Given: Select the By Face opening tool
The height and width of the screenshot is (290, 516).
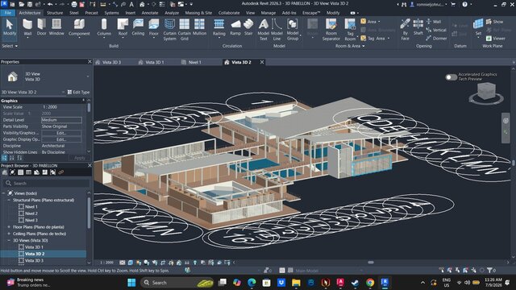Looking at the screenshot, I should tap(405, 30).
